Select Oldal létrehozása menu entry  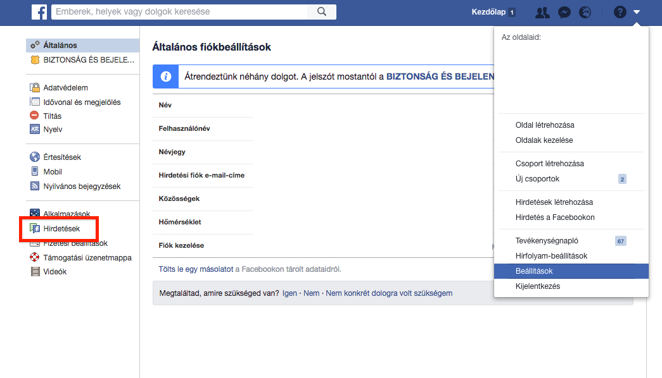545,125
